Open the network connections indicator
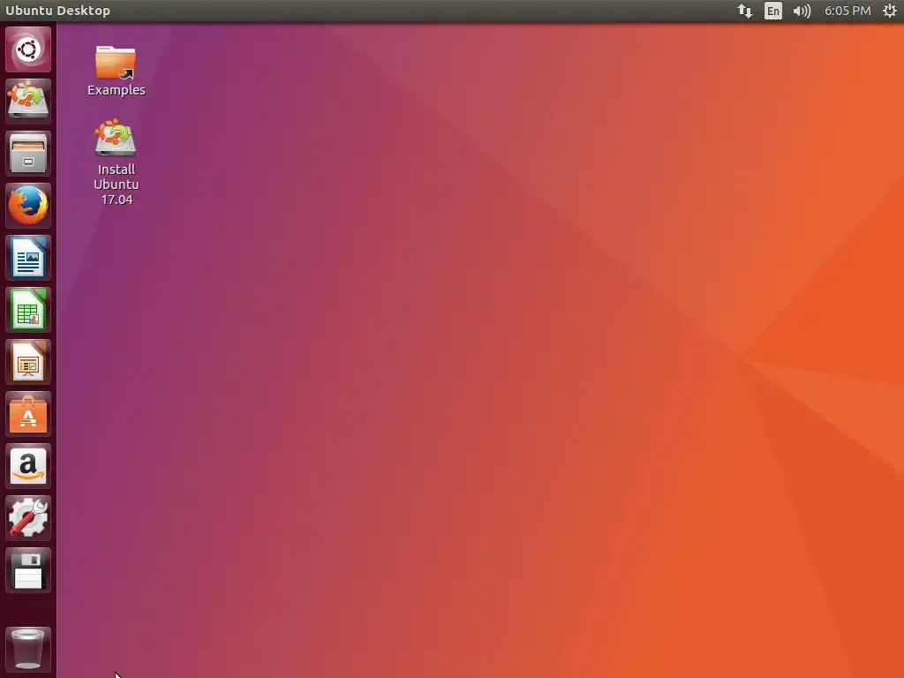The width and height of the screenshot is (904, 678). pos(745,11)
